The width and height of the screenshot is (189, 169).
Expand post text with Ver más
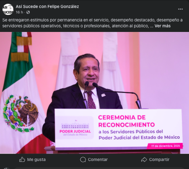(163, 26)
